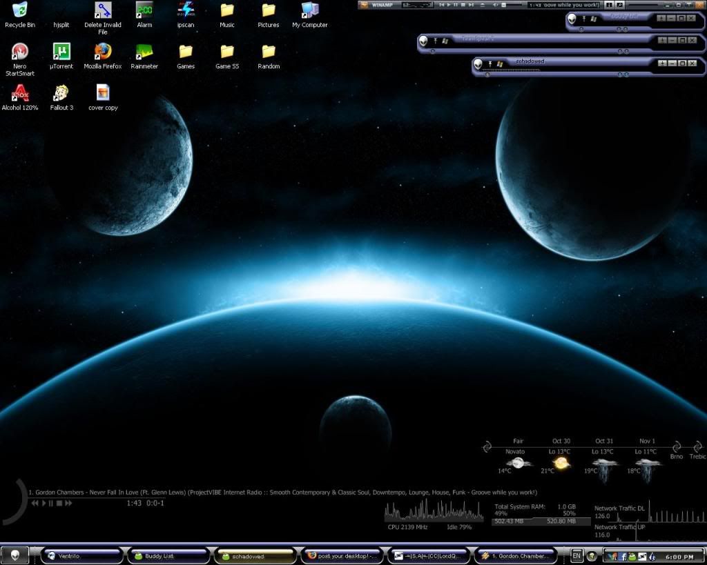Screen dimensions: 707x565
Task: Roll up the TeamSpeak 2 window with down-arrow button
Action: (x=662, y=40)
